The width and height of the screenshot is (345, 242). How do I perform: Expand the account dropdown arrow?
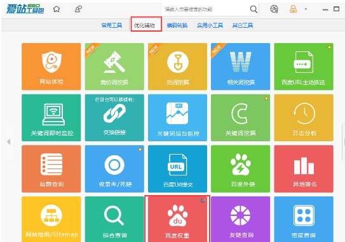click(306, 9)
